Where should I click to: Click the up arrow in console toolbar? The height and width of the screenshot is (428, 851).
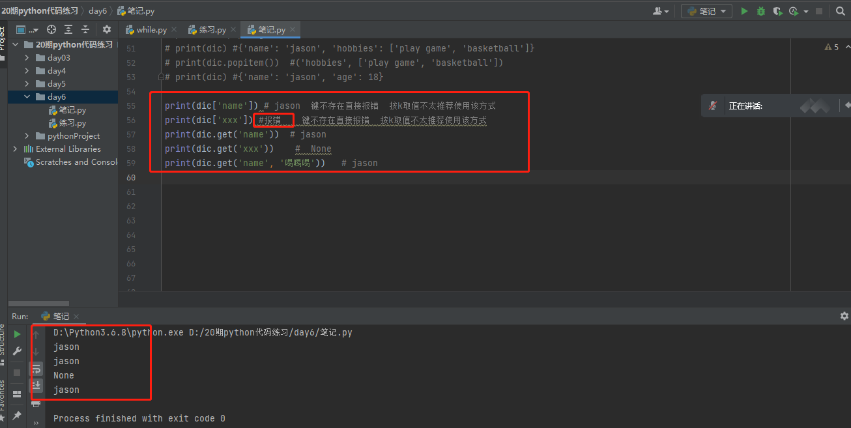(x=36, y=334)
